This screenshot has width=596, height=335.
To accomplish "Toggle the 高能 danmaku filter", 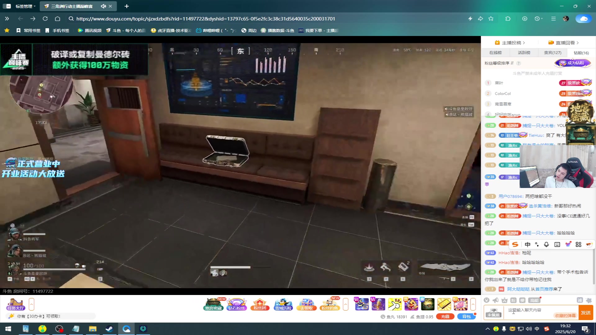I will click(535, 300).
